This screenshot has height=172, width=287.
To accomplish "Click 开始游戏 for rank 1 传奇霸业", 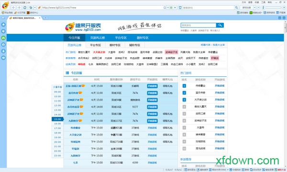I will tap(220, 86).
